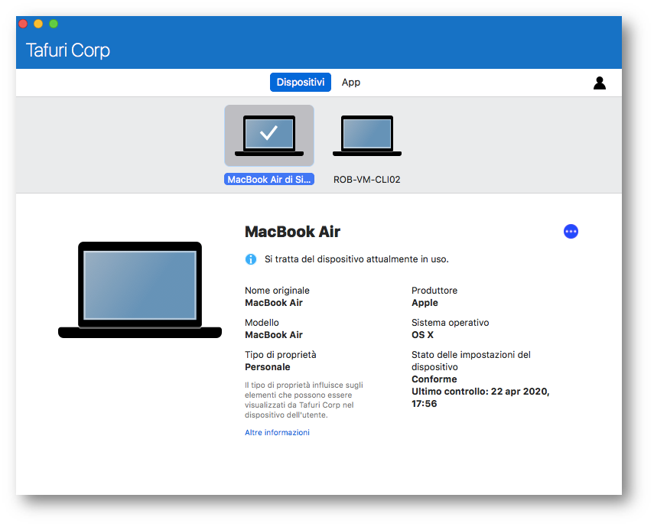Click the Tipo di proprietà value Personale
The height and width of the screenshot is (527, 654).
pos(268,367)
